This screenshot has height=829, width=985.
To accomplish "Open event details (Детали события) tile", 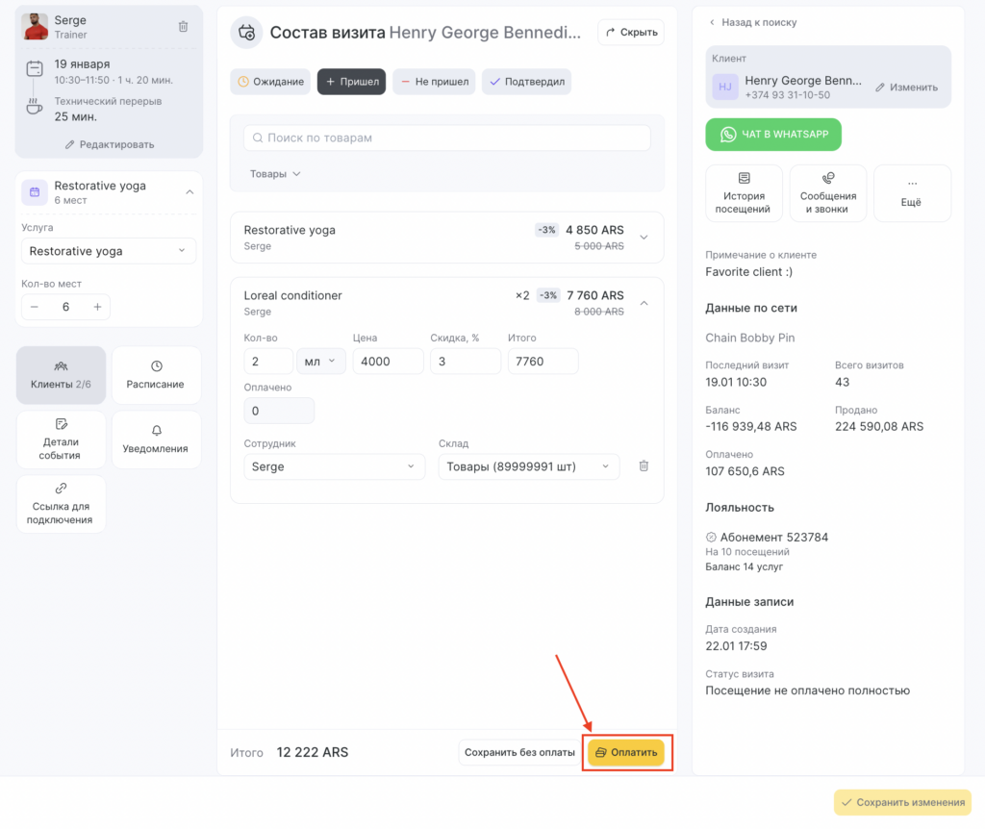I will click(x=61, y=440).
